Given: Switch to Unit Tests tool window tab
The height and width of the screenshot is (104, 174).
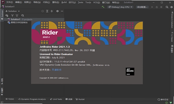Looking at the screenshot, I should [56, 99].
